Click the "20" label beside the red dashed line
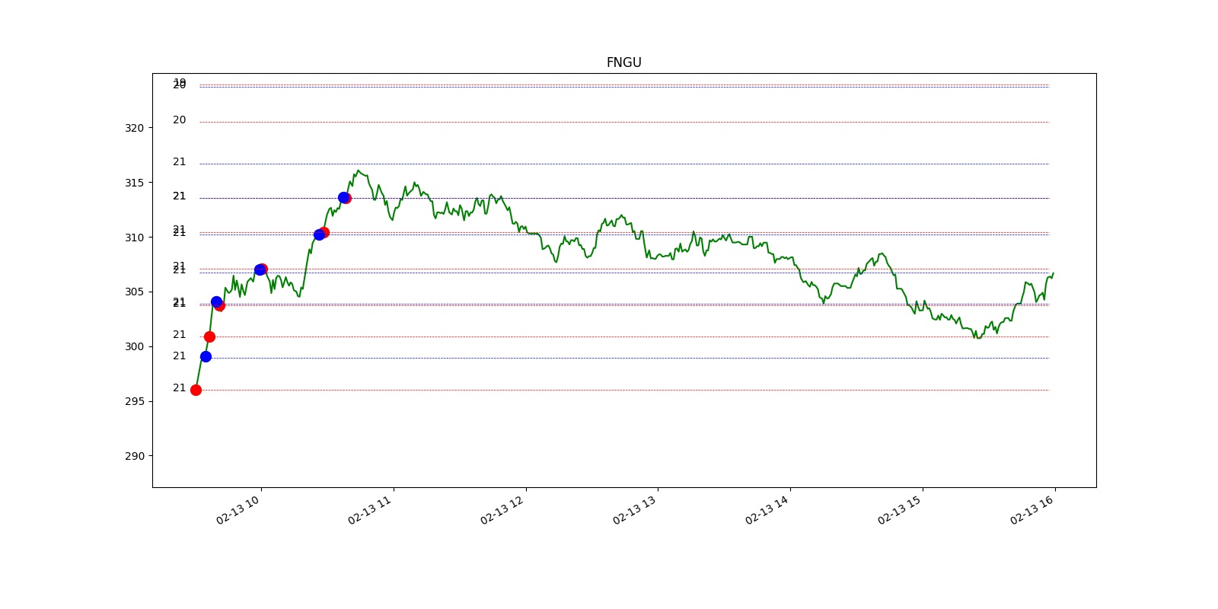Viewport: 1218px width, 609px height. [x=179, y=120]
